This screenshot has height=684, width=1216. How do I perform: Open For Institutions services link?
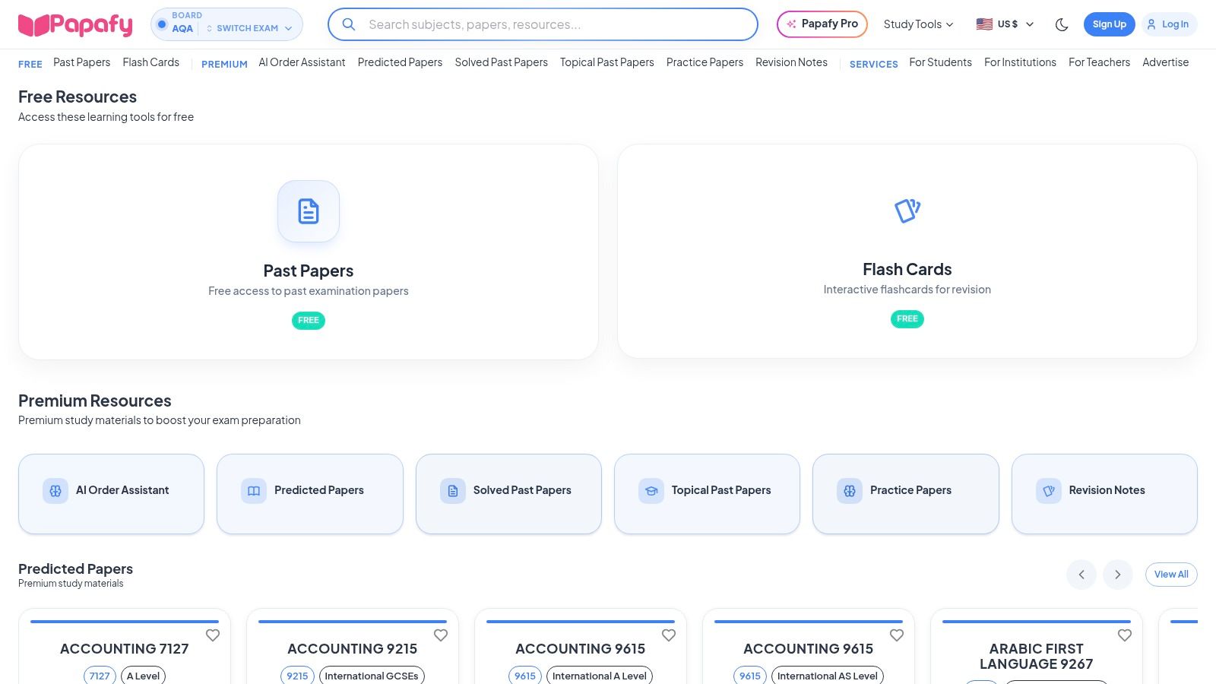1020,62
